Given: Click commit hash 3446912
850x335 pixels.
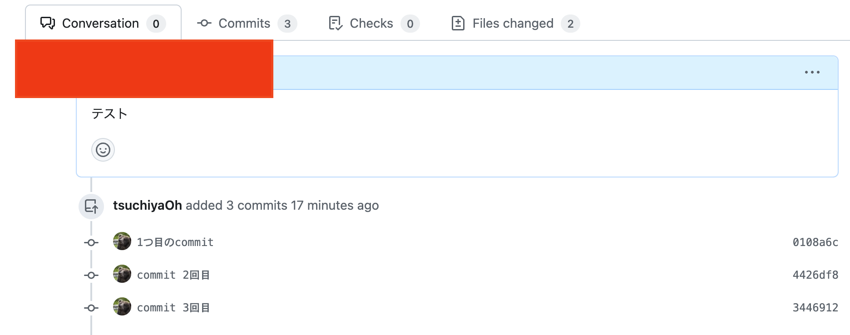Looking at the screenshot, I should 815,308.
